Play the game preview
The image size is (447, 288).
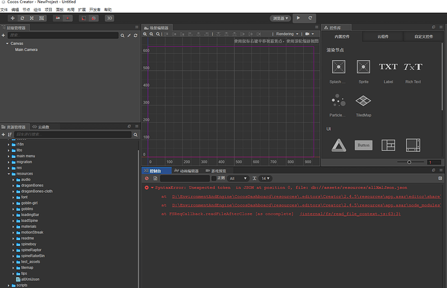click(298, 18)
